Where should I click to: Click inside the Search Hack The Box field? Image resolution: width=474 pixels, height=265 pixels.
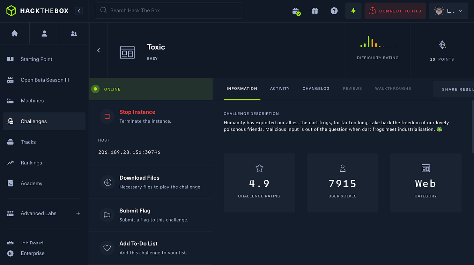coord(169,10)
